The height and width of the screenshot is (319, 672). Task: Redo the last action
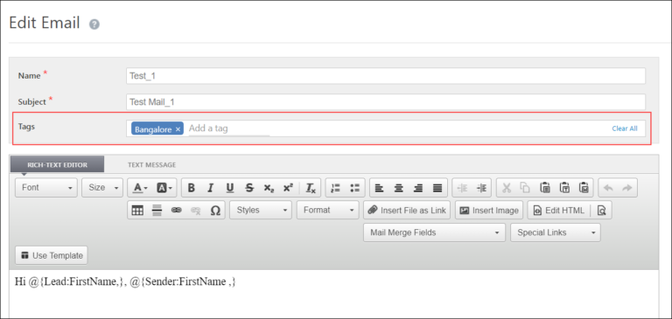click(x=627, y=188)
